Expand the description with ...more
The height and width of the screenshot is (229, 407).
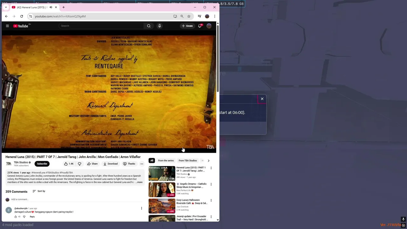pyautogui.click(x=139, y=182)
